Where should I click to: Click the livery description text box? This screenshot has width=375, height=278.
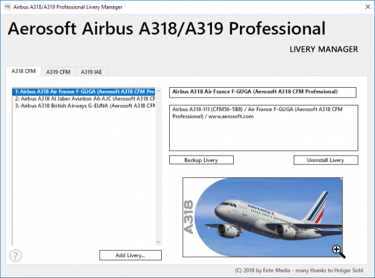point(263,128)
